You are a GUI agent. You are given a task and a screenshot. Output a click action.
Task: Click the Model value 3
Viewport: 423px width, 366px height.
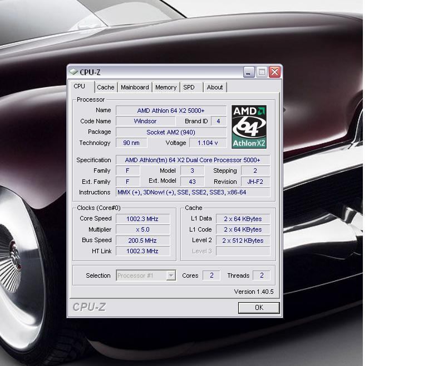(192, 171)
